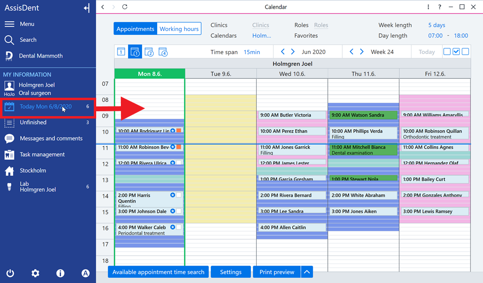
Task: Open Holmgren Joel profile avatar
Action: click(9, 86)
